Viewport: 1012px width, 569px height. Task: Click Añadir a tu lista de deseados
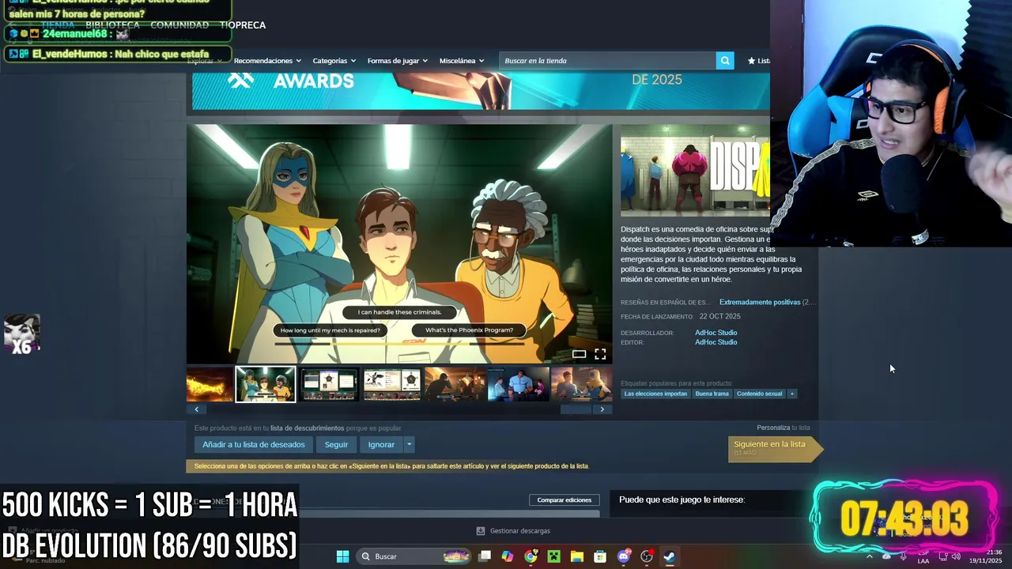253,445
